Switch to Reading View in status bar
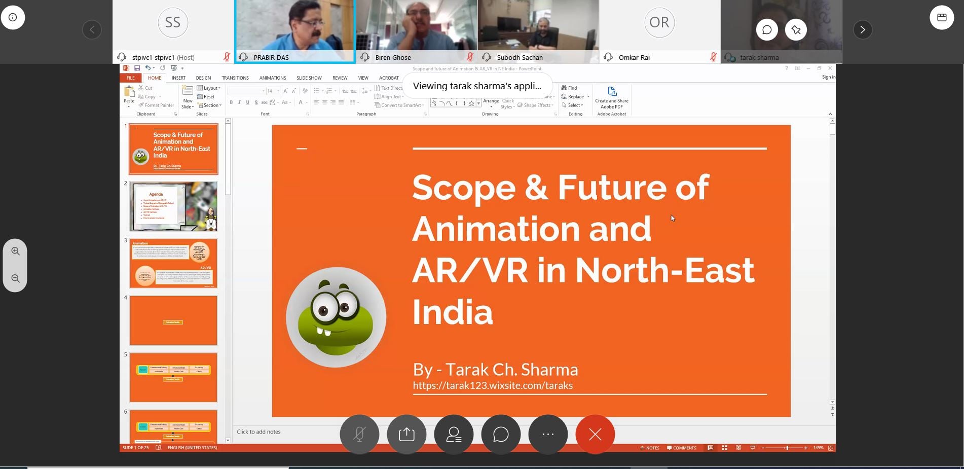This screenshot has width=964, height=469. [738, 448]
